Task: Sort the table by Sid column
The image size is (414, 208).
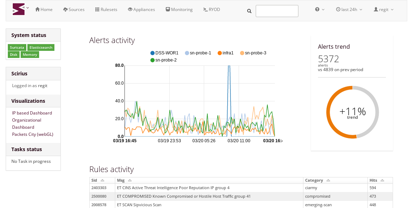Action: pyautogui.click(x=102, y=180)
